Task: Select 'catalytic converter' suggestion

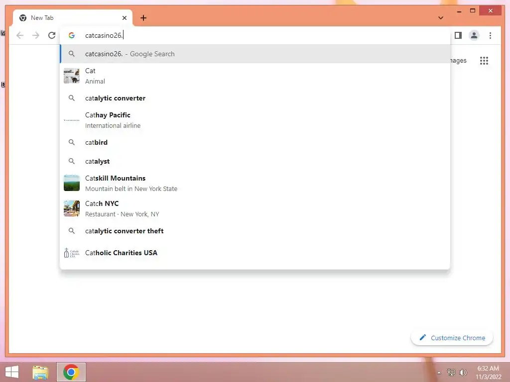Action: tap(255, 98)
